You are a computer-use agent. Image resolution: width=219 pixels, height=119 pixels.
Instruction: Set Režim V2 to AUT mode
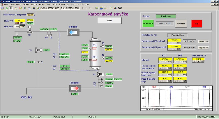(17, 23)
